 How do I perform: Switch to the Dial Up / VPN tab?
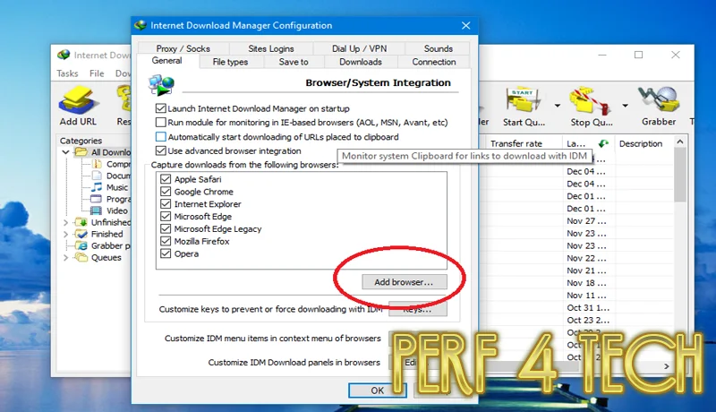click(359, 48)
